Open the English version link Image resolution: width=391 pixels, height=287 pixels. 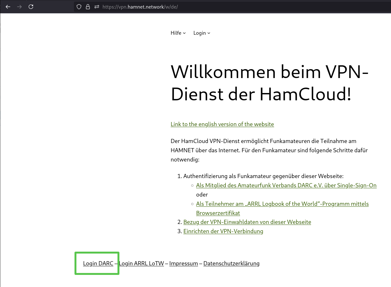click(x=222, y=124)
